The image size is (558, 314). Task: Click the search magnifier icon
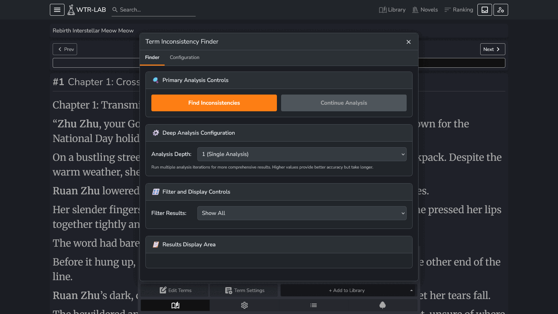[x=115, y=10]
